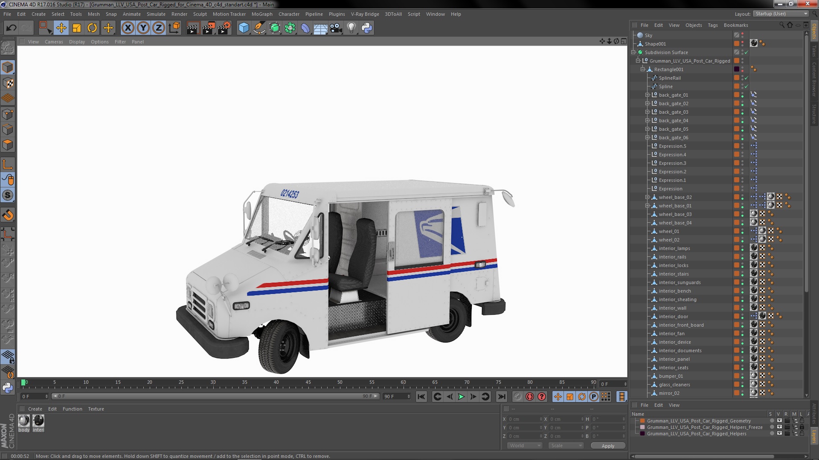The height and width of the screenshot is (460, 819).
Task: Click the Undo arrow icon
Action: click(11, 28)
